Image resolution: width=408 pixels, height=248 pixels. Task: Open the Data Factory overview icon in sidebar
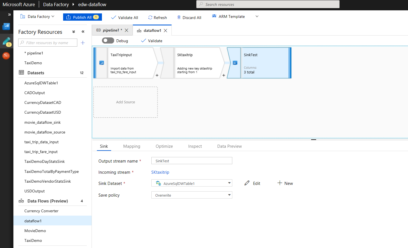[6, 27]
